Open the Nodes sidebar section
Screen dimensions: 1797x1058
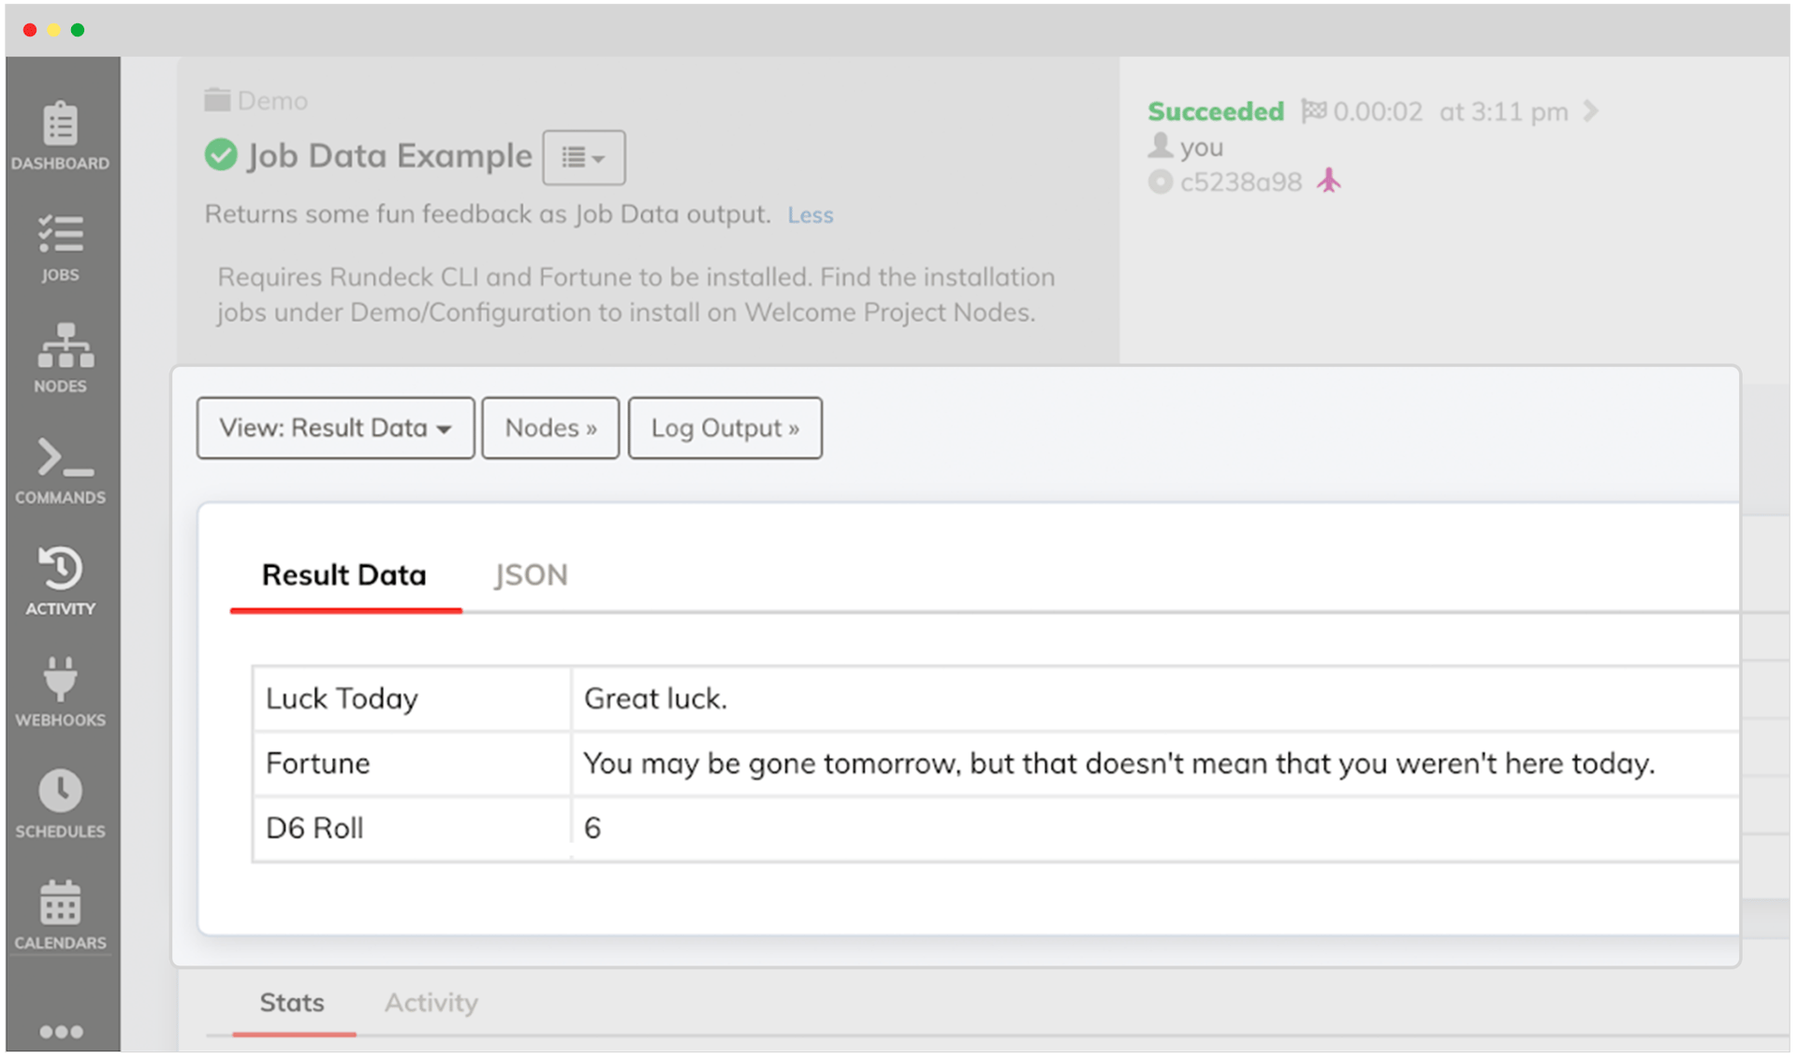[x=60, y=357]
